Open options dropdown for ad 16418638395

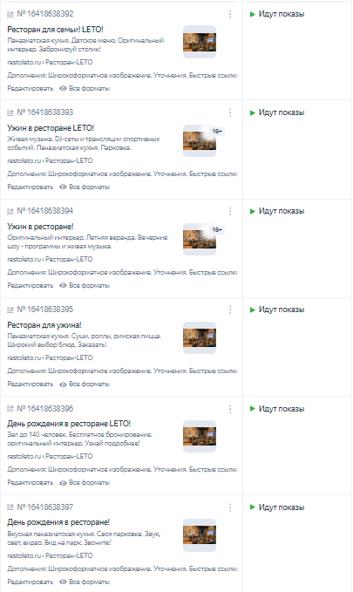click(x=230, y=310)
